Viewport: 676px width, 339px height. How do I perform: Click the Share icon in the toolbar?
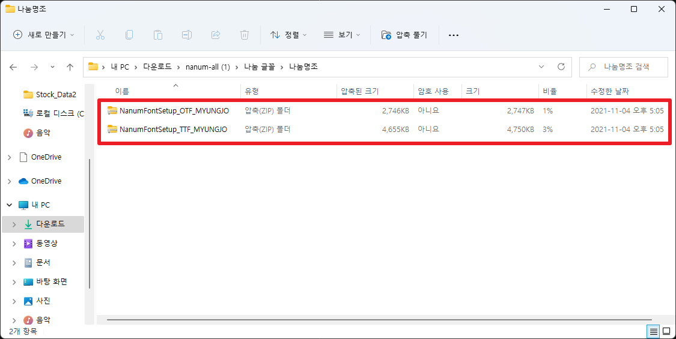[x=216, y=35]
